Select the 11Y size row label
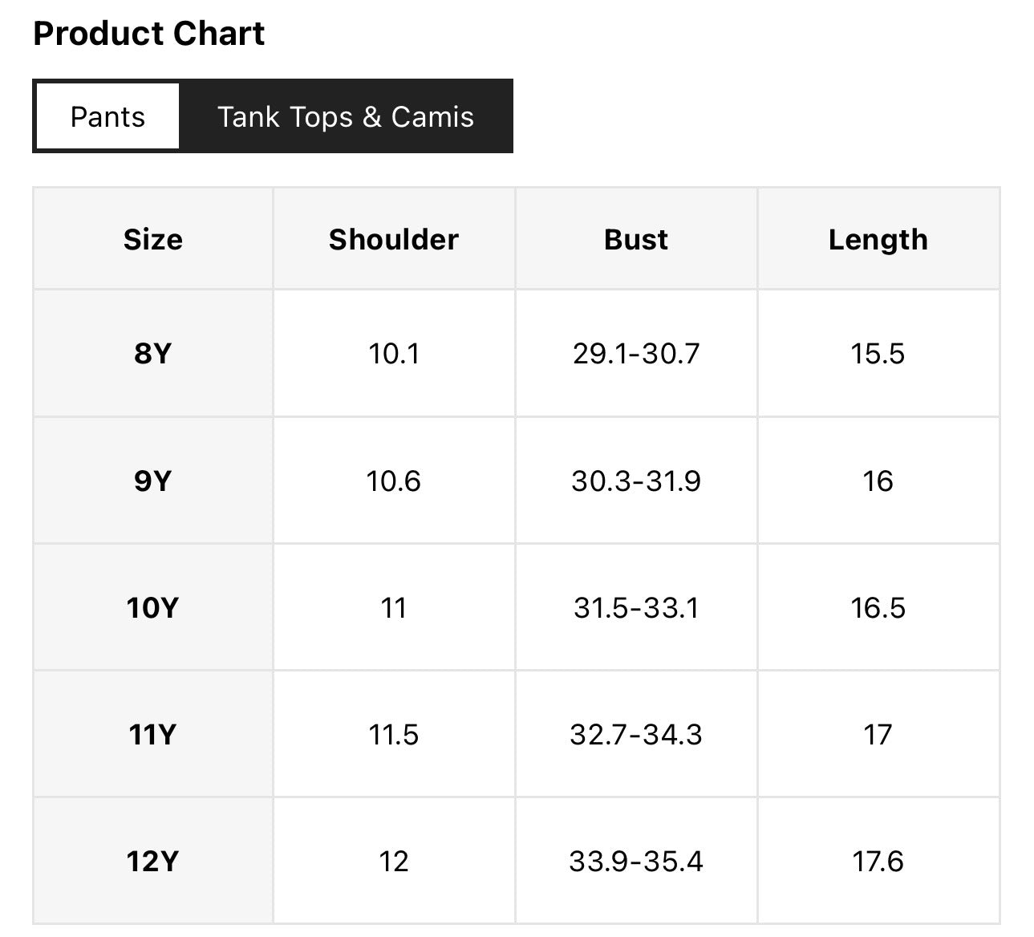This screenshot has width=1034, height=937. tap(153, 734)
